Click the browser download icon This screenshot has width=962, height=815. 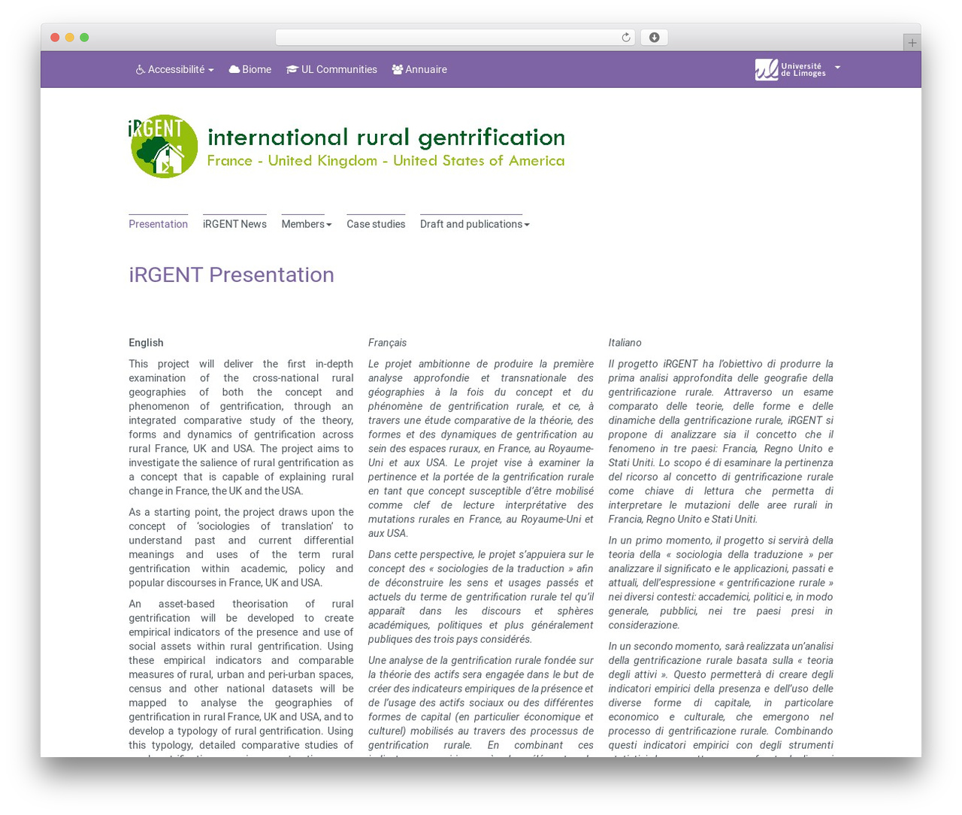(654, 38)
